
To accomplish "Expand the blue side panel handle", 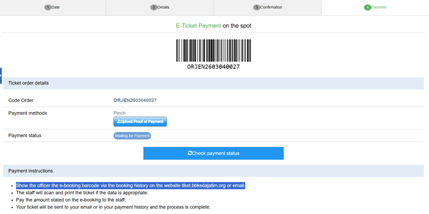I will pyautogui.click(x=1, y=76).
